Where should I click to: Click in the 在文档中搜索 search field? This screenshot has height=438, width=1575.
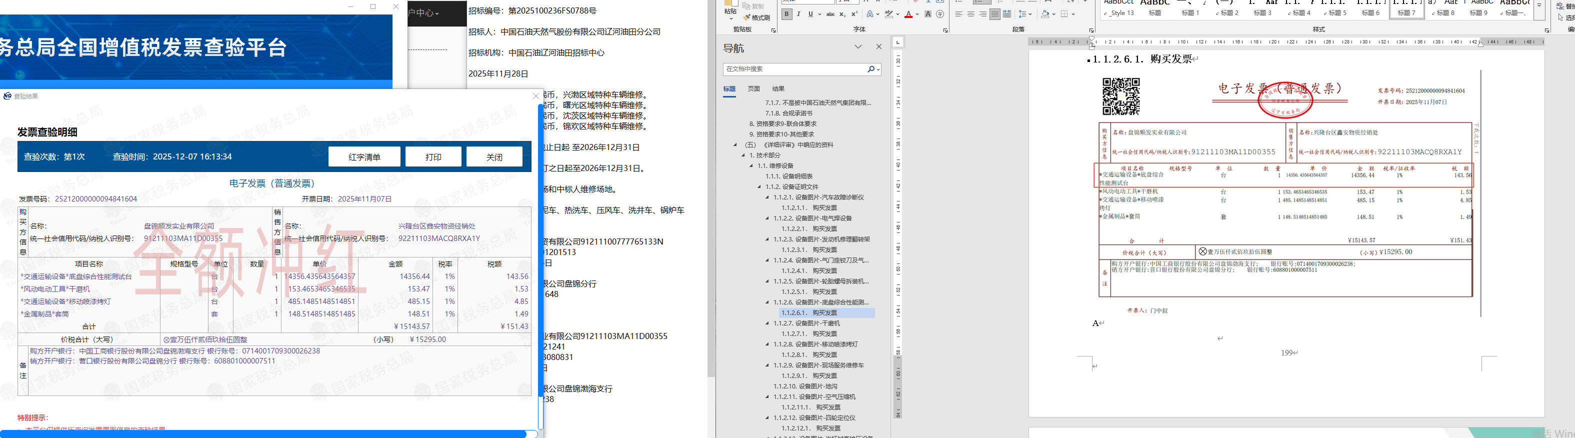(x=795, y=69)
